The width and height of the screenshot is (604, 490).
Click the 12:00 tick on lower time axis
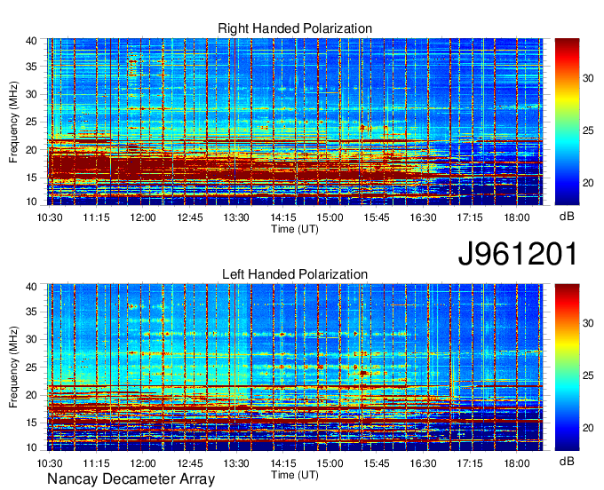(x=143, y=463)
